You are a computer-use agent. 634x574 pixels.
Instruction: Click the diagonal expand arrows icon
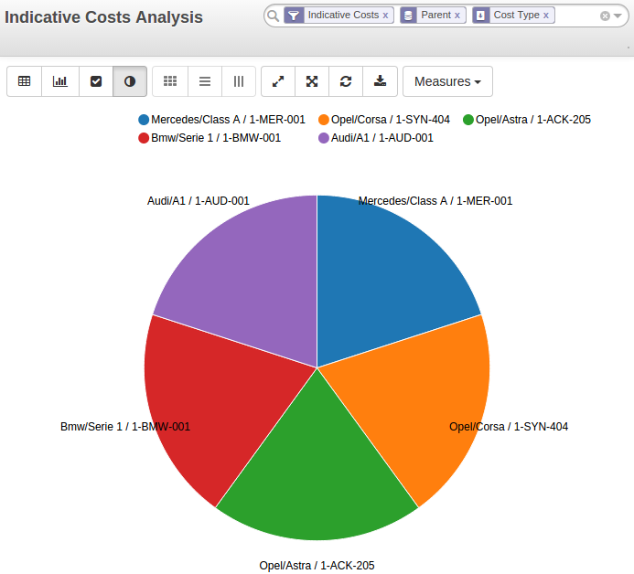point(278,81)
